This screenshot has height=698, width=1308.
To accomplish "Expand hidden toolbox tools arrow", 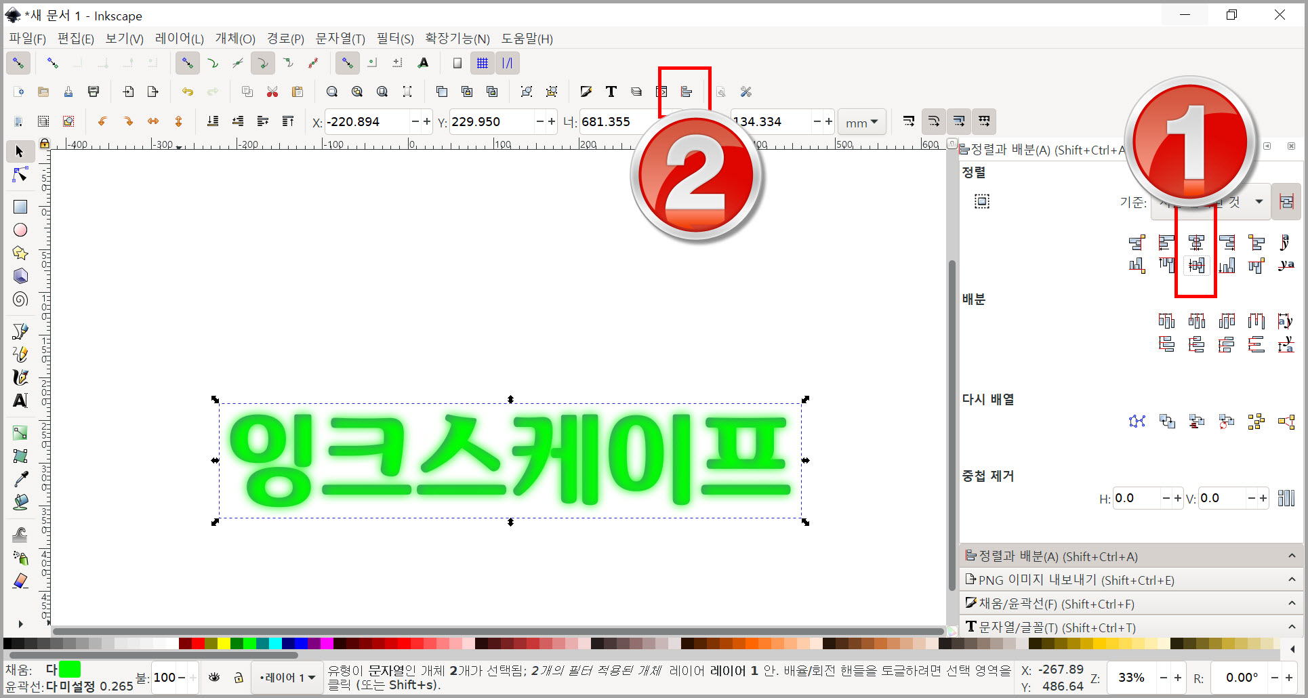I will point(20,624).
